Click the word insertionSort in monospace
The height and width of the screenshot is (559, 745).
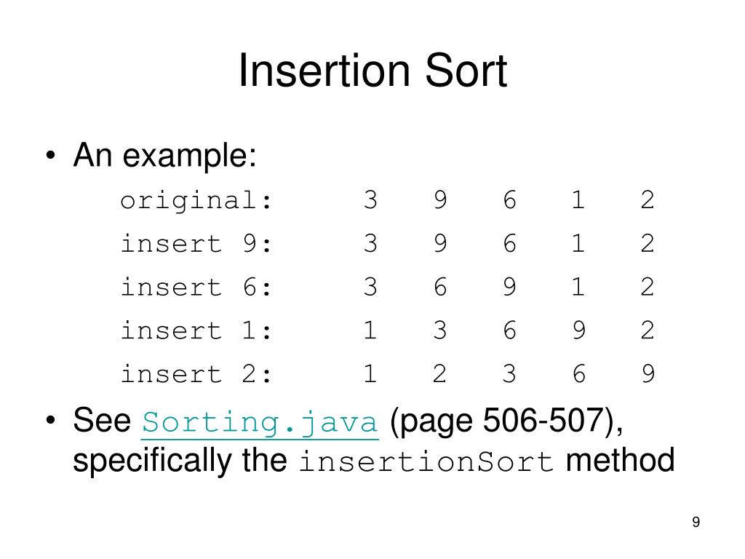(426, 461)
